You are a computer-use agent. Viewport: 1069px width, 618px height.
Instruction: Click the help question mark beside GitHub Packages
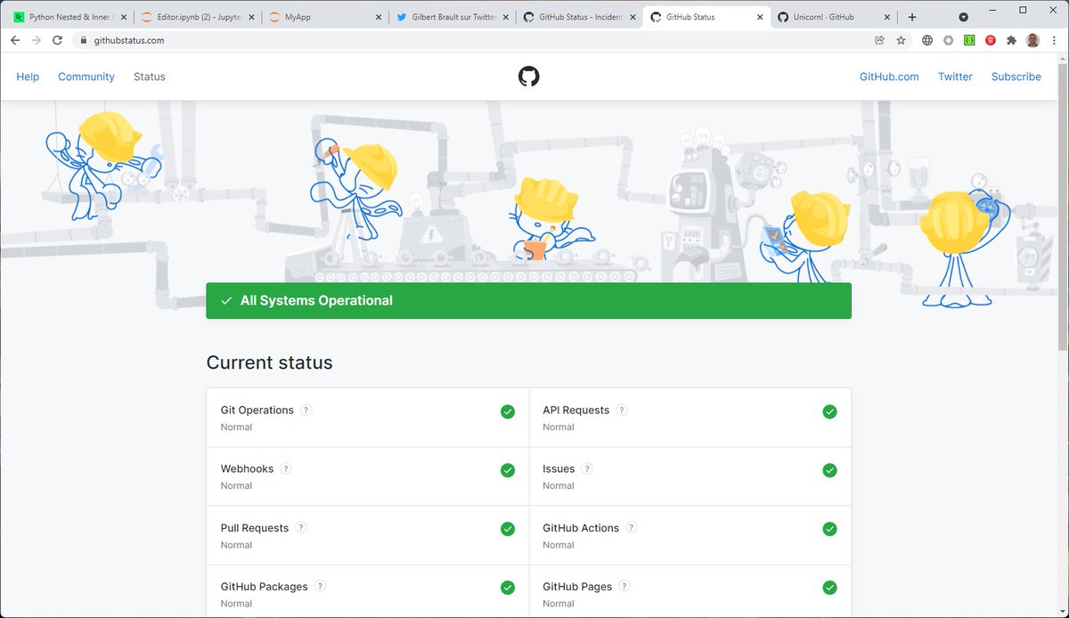click(x=320, y=587)
